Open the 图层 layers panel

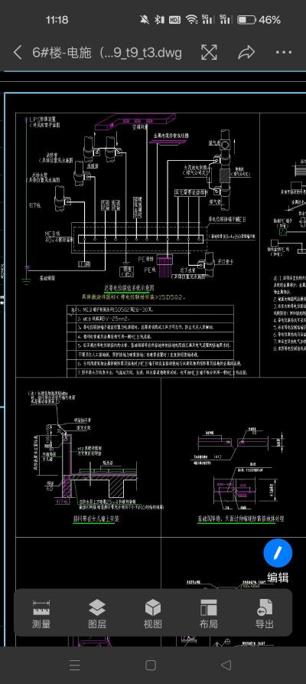click(97, 614)
